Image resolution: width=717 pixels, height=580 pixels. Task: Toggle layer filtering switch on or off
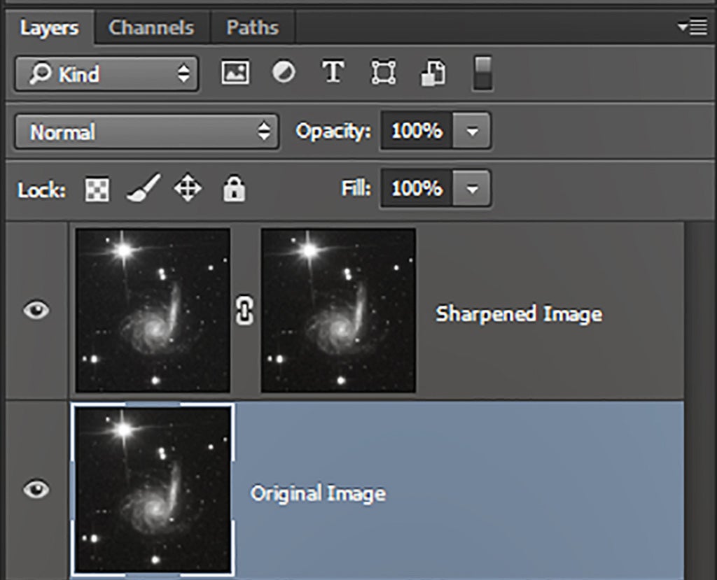click(x=483, y=73)
